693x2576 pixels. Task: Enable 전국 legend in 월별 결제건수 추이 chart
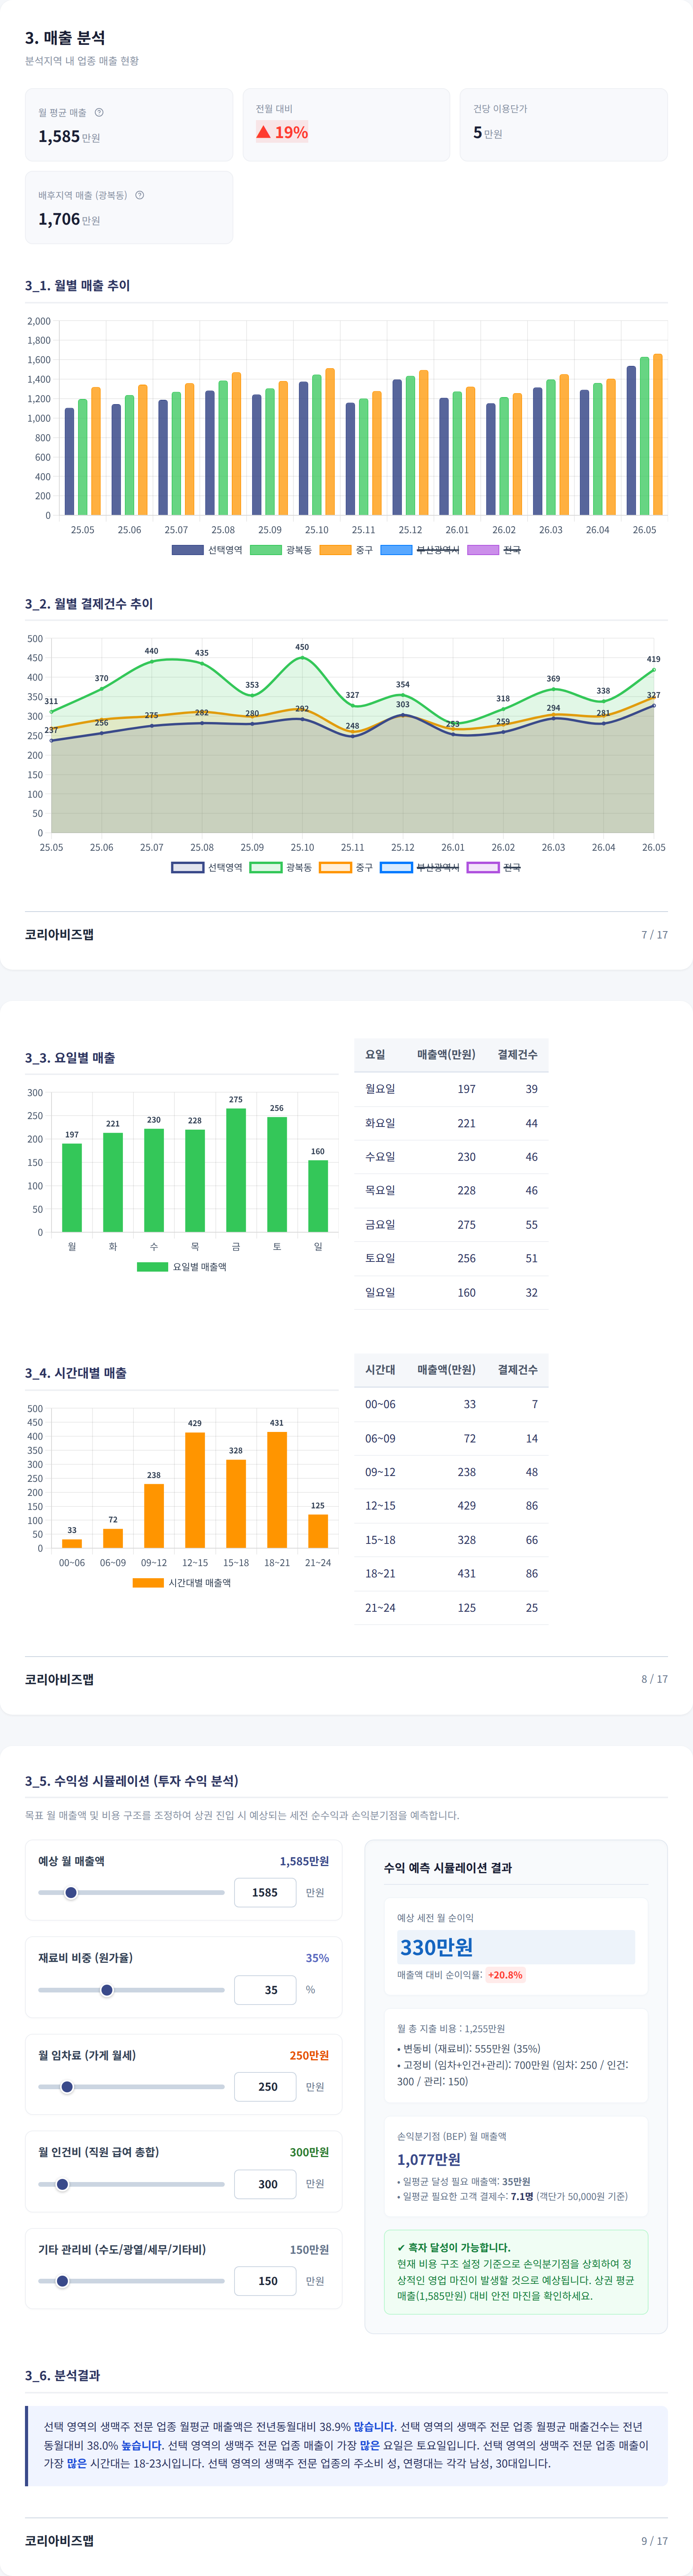(494, 867)
